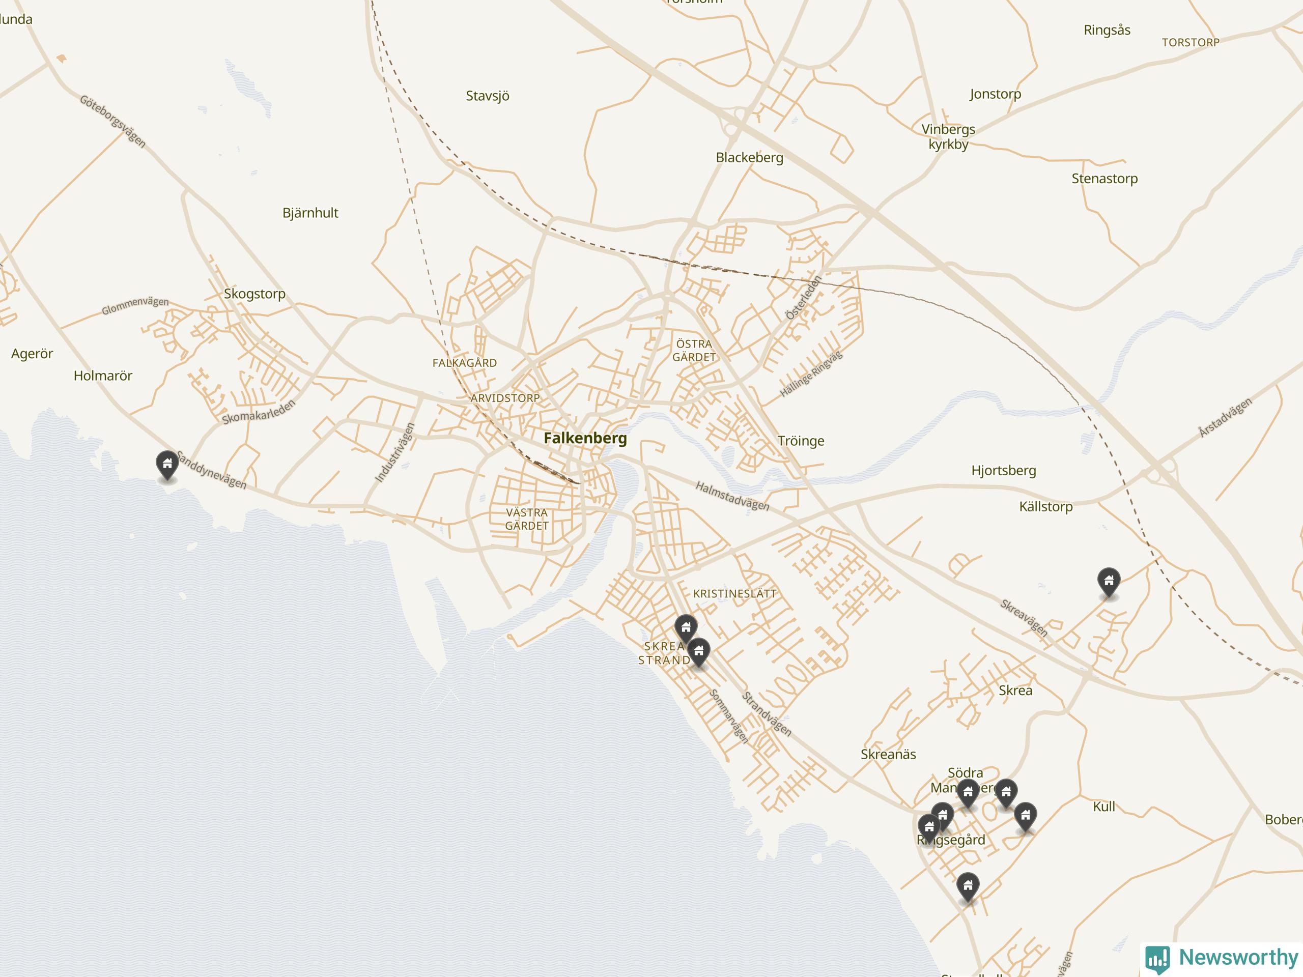Click the Tröinge place label
Viewport: 1303px width, 977px height.
pos(801,441)
